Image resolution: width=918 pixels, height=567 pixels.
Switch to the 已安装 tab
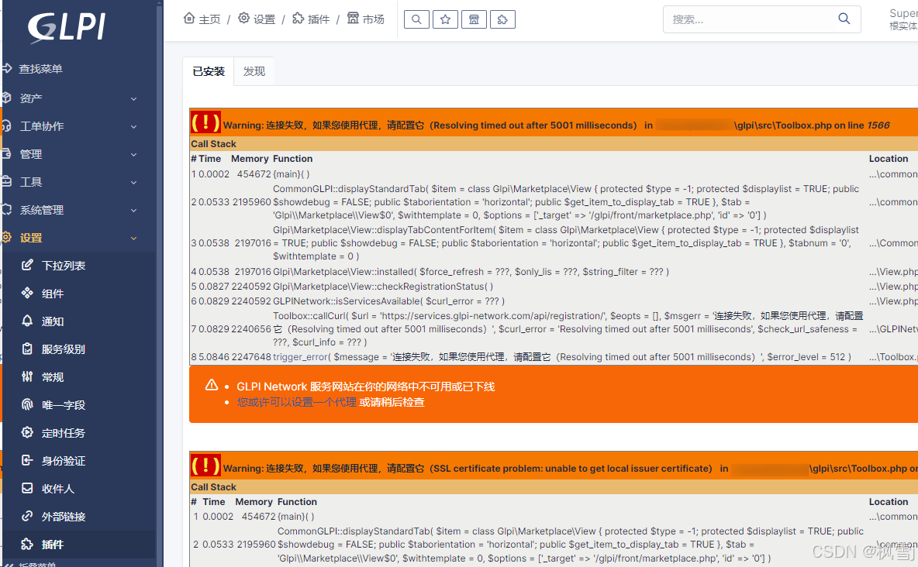point(209,71)
